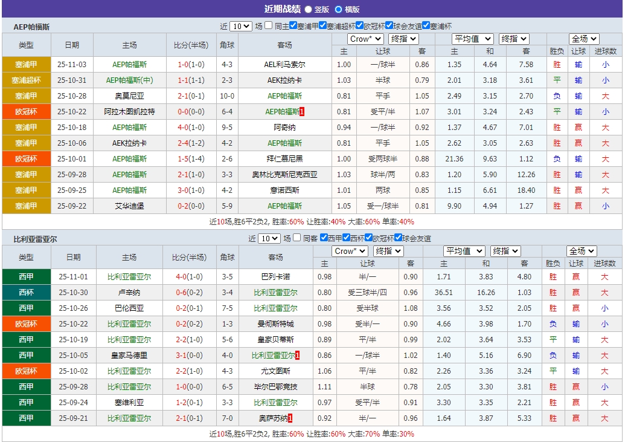This screenshot has height=442, width=625.
Task: Open the match count 近10场 dropdown
Action: click(240, 27)
